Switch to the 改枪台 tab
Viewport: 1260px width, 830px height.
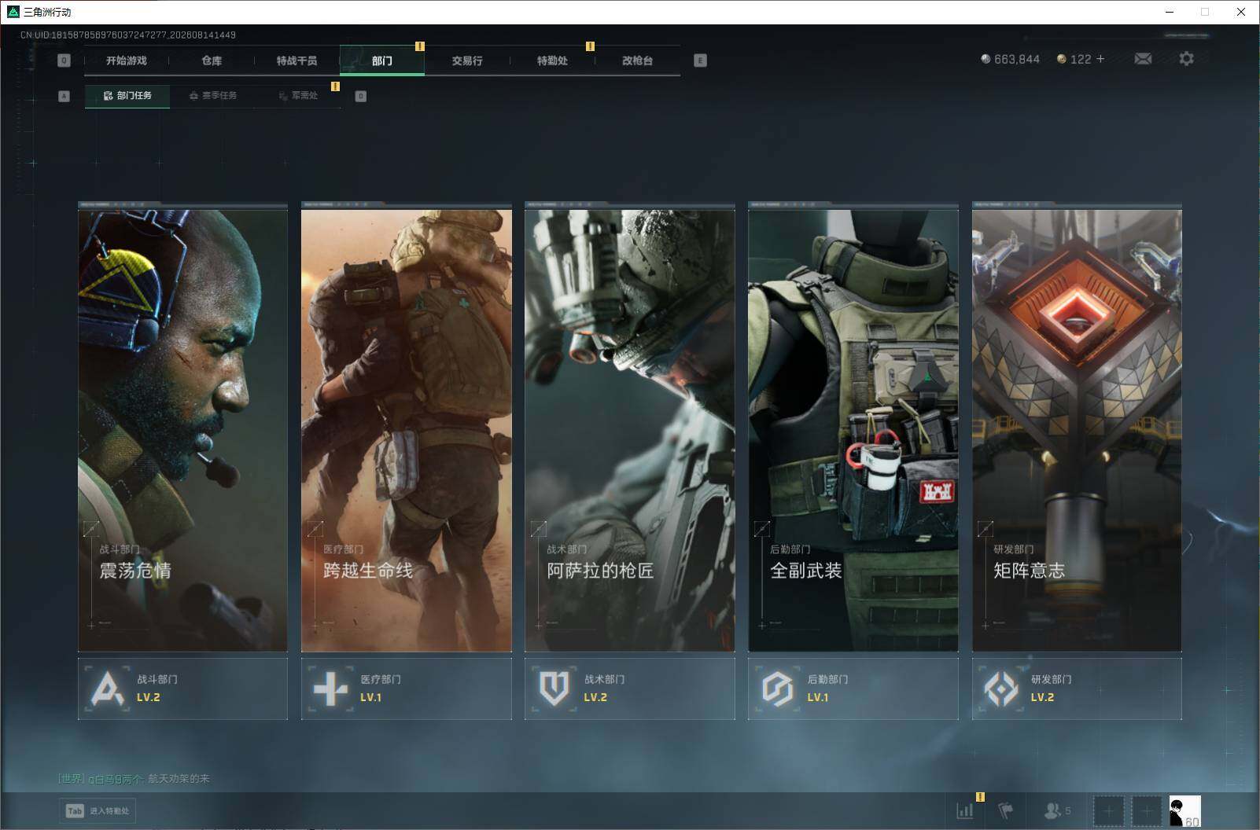[637, 61]
